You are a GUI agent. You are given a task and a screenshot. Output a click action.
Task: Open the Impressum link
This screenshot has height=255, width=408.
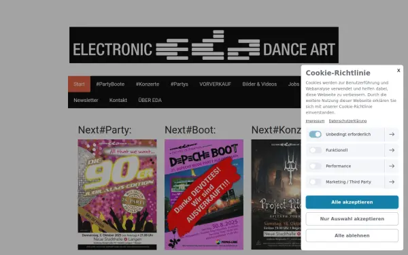click(315, 121)
